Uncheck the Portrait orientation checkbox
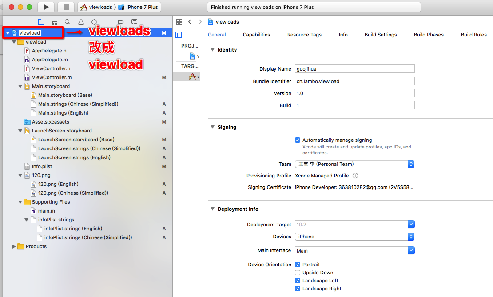The width and height of the screenshot is (493, 297). (x=298, y=265)
